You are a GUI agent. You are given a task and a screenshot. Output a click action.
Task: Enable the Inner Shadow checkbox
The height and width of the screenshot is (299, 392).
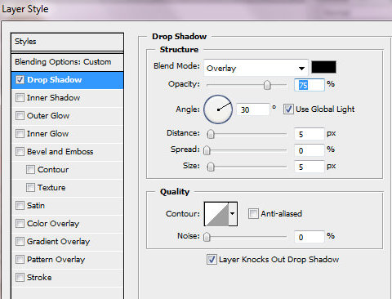click(20, 97)
